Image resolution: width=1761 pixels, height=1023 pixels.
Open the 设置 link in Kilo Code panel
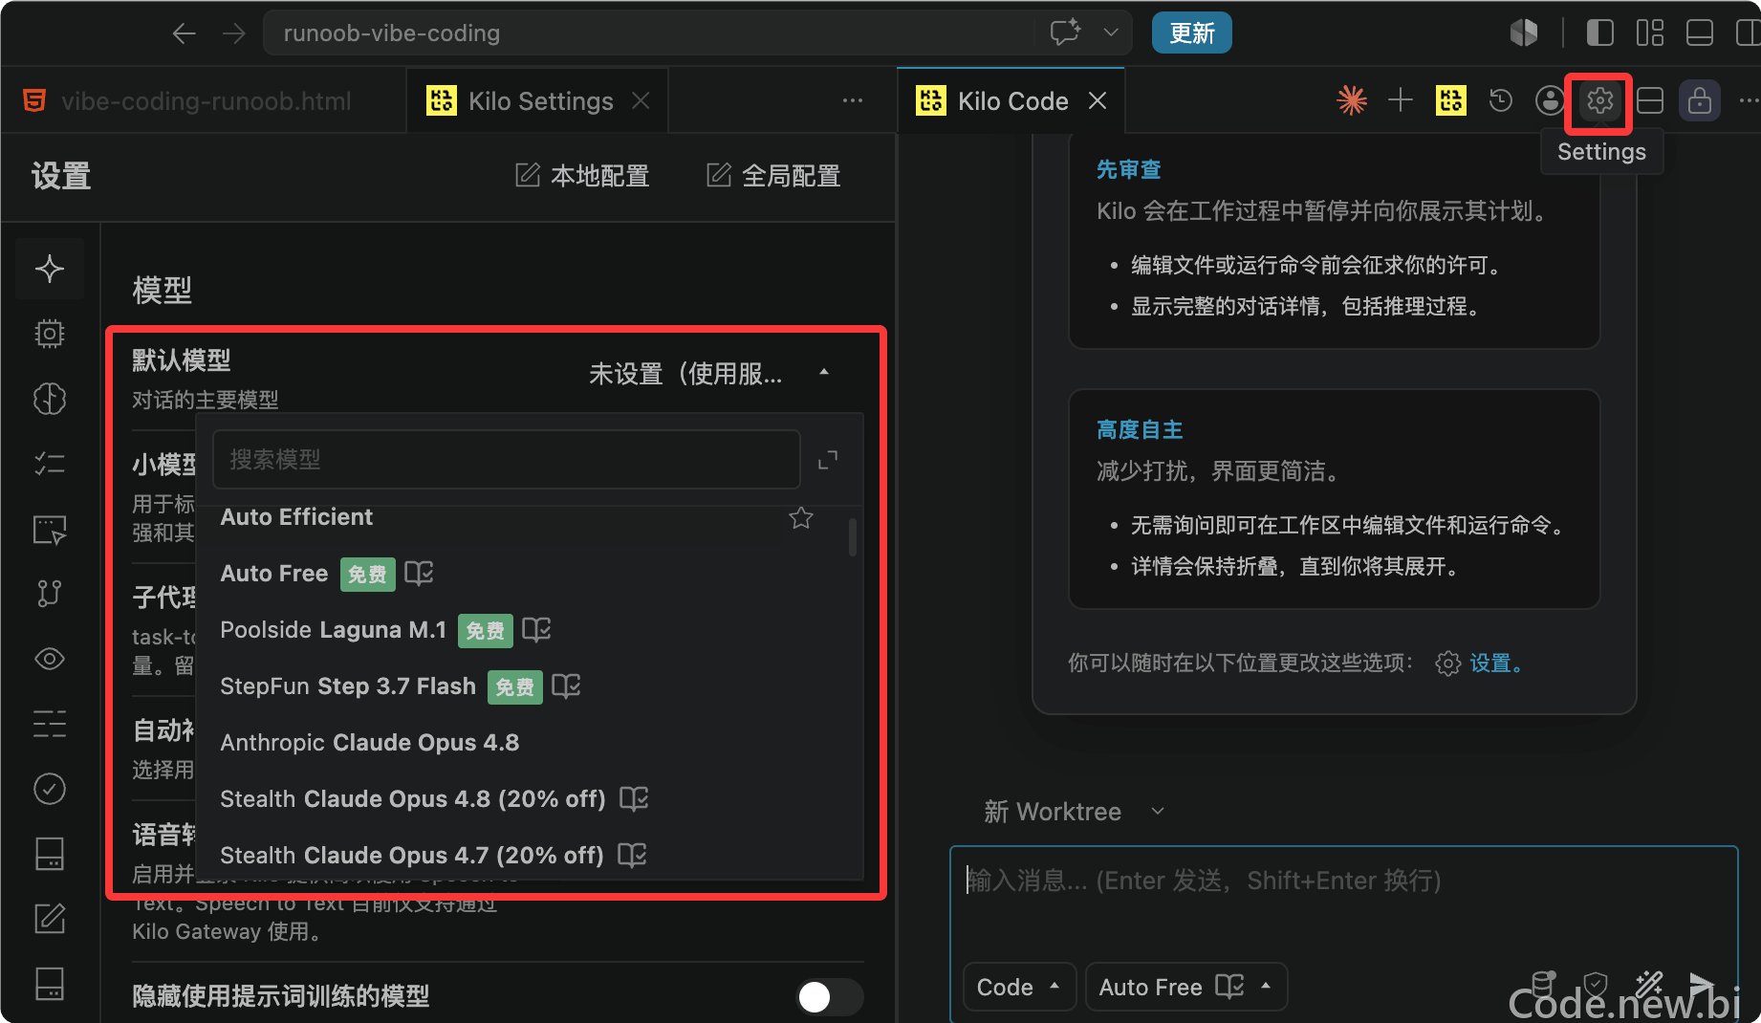[x=1495, y=663]
